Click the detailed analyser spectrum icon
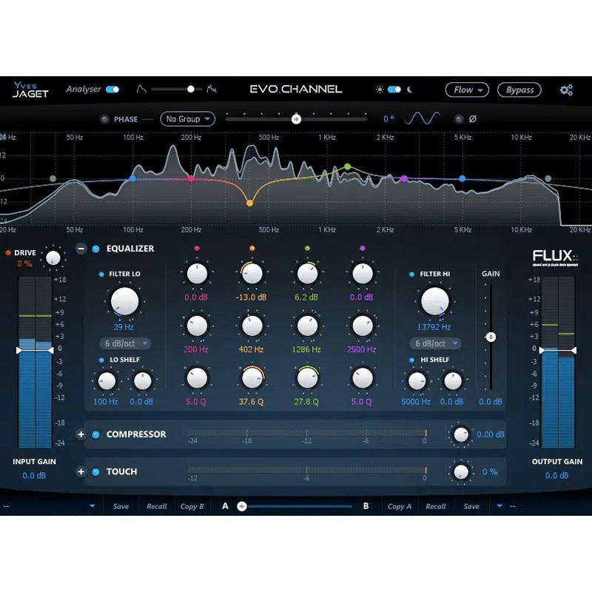Viewport: 592px width, 592px height. tap(212, 89)
